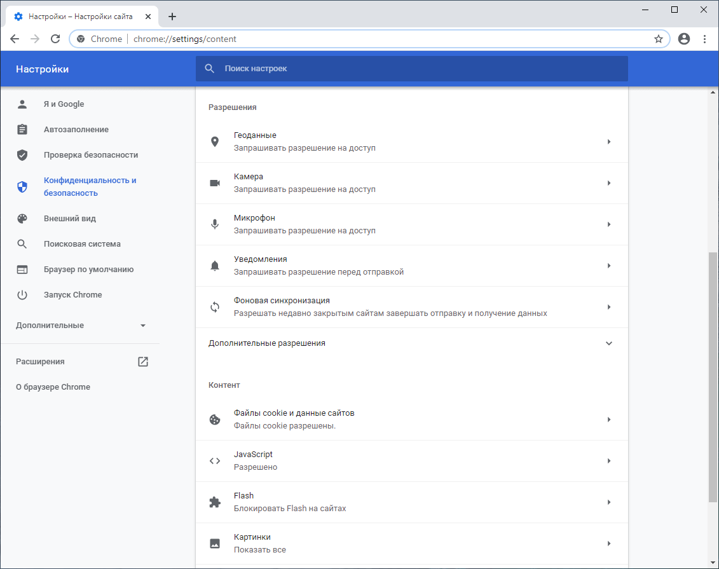This screenshot has height=569, width=719.
Task: Expand Дополнительные in the sidebar
Action: [x=143, y=326]
